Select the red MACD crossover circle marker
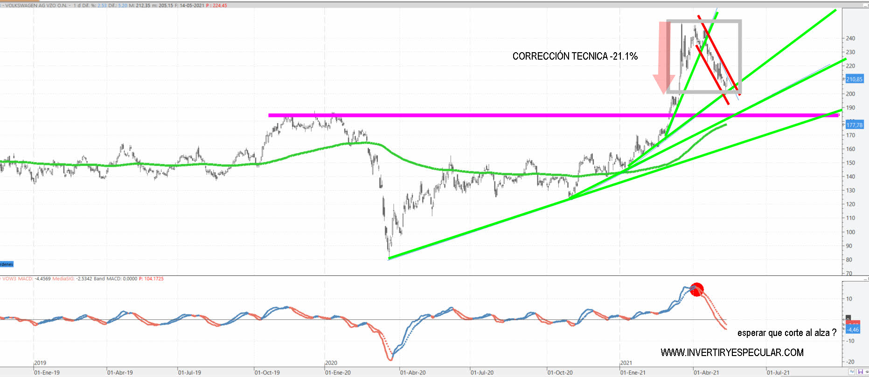The width and height of the screenshot is (869, 377). point(696,289)
